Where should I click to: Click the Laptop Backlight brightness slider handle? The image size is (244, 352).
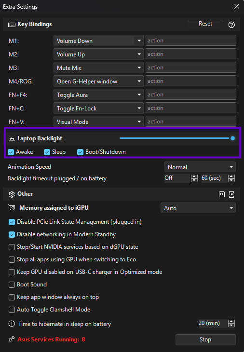(x=233, y=138)
